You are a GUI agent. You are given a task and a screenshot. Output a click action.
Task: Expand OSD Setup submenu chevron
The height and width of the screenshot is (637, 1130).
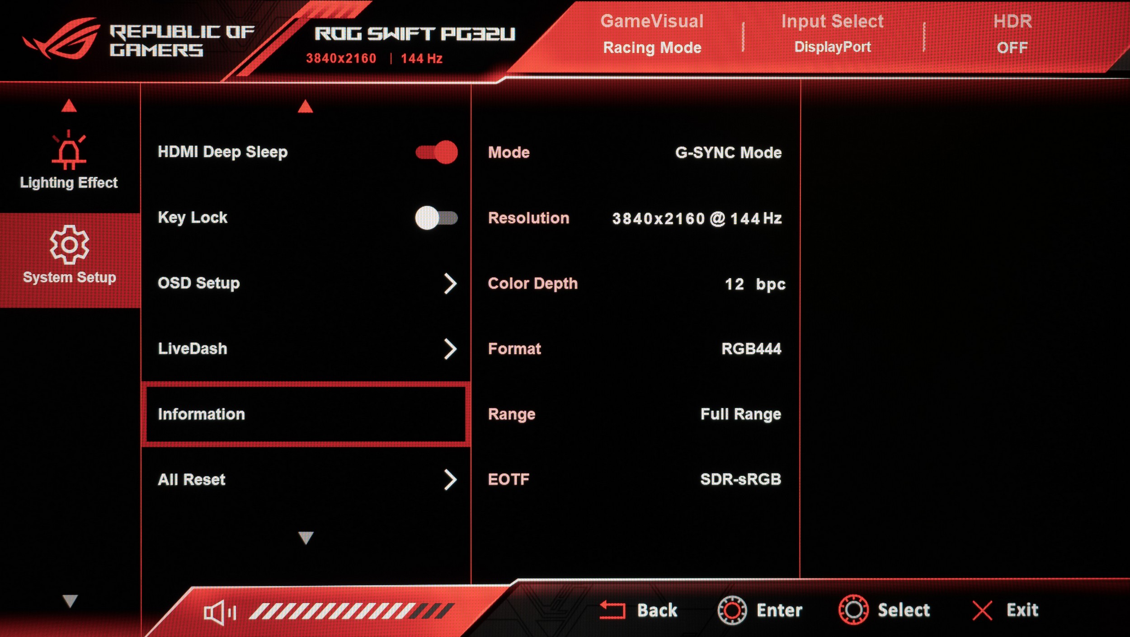[x=450, y=283]
